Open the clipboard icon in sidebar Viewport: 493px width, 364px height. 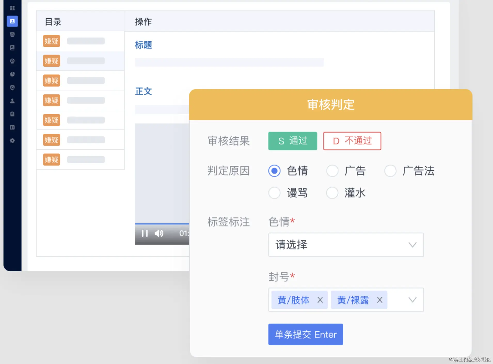pyautogui.click(x=12, y=114)
